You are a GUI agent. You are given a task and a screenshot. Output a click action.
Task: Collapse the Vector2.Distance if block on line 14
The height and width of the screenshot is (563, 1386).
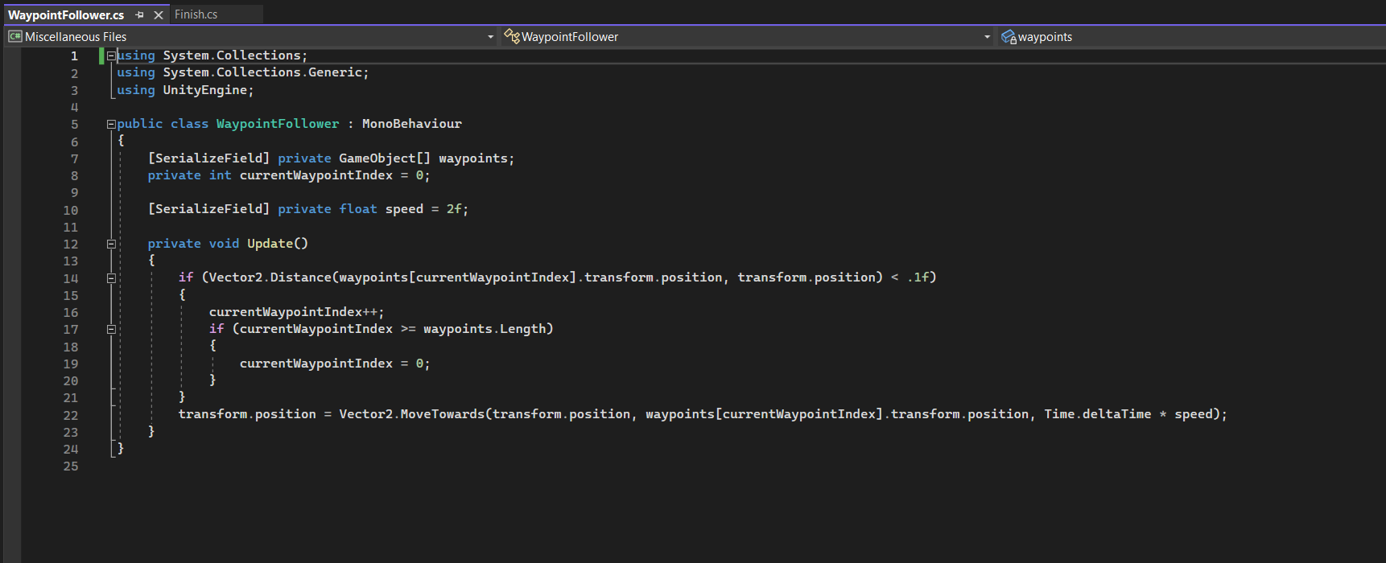click(x=111, y=278)
